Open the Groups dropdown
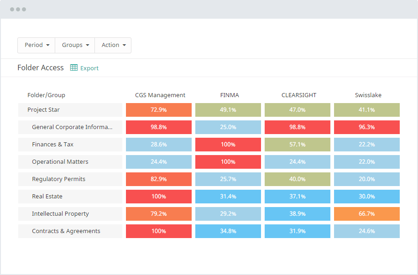Screen dimensions: 418x275 (x=75, y=45)
